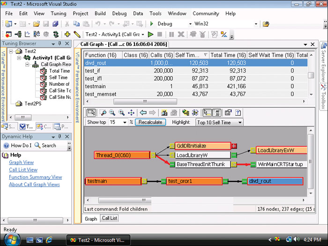The height and width of the screenshot is (246, 328).
Task: Open the Windows Start orb
Action: [x=12, y=240]
